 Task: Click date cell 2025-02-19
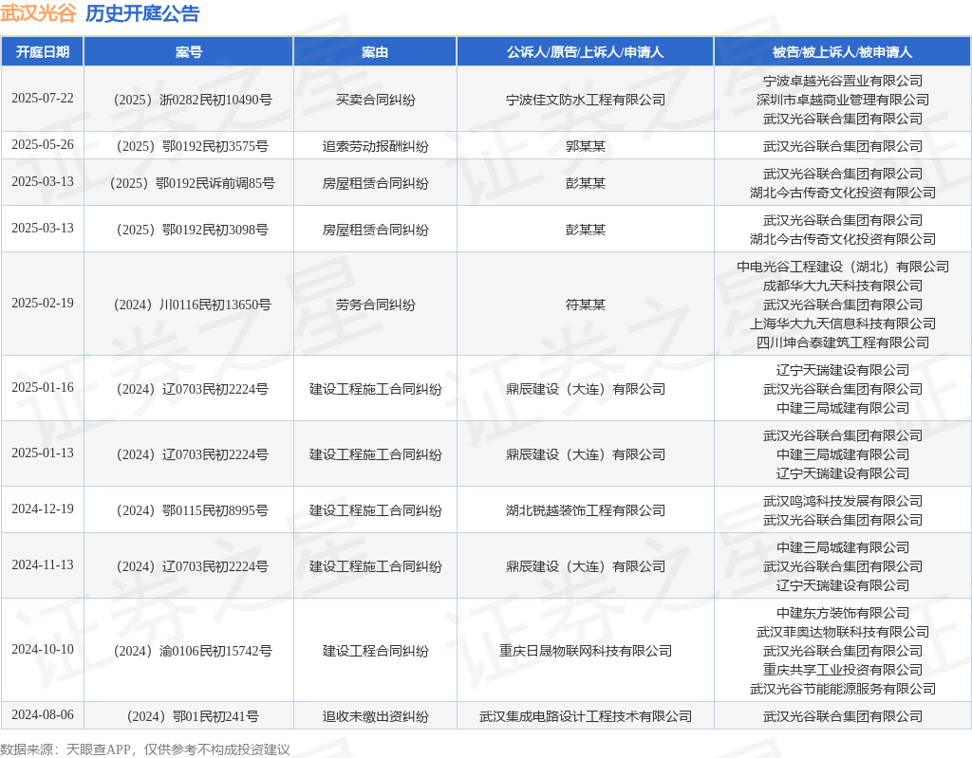(x=42, y=303)
